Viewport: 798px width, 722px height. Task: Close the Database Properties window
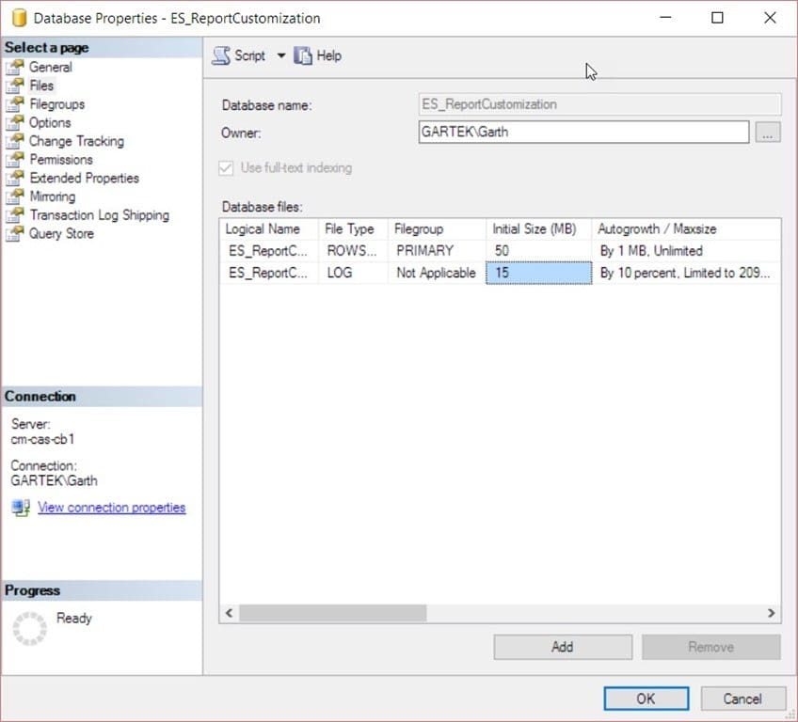coord(770,18)
